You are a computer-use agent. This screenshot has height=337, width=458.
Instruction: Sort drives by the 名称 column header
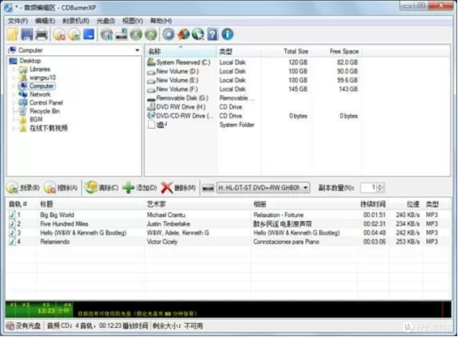tap(181, 51)
